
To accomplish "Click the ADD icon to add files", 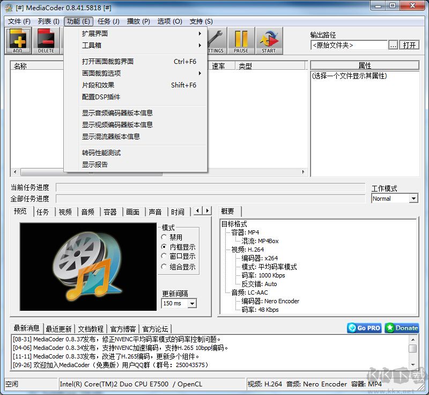I will coord(18,40).
